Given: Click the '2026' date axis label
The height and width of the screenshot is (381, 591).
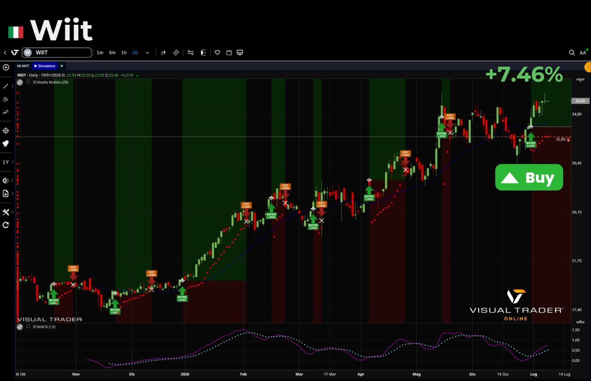Looking at the screenshot, I should [x=185, y=374].
